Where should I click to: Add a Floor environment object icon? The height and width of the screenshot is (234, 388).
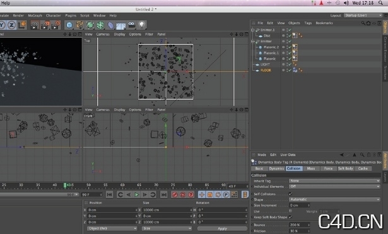coord(121,25)
